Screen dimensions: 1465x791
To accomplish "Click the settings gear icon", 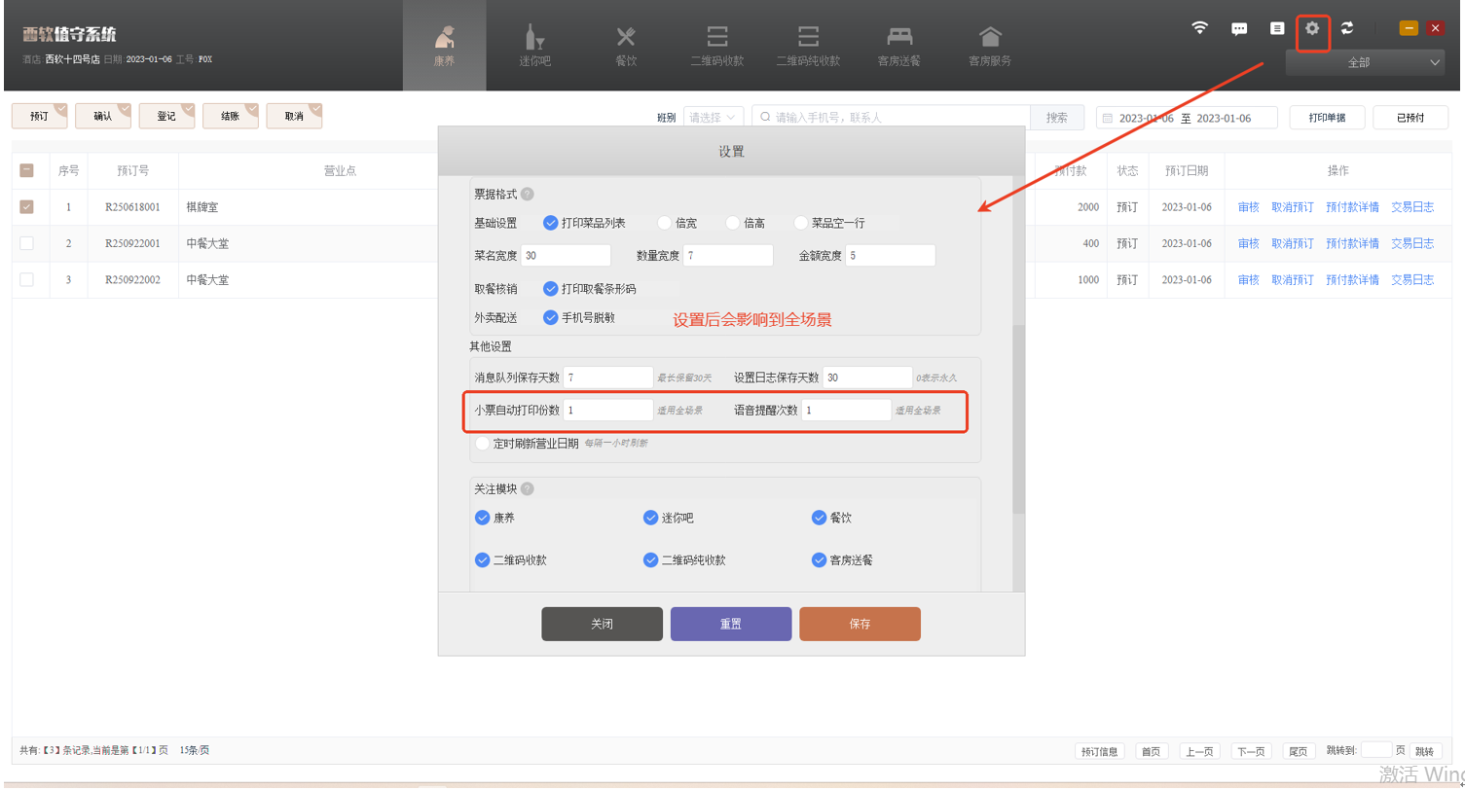I will pyautogui.click(x=1312, y=29).
